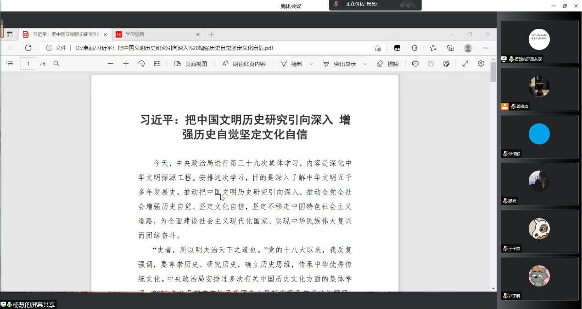Screen dimensions: 582x309
Task: Open a new browser tab
Action: click(x=211, y=34)
